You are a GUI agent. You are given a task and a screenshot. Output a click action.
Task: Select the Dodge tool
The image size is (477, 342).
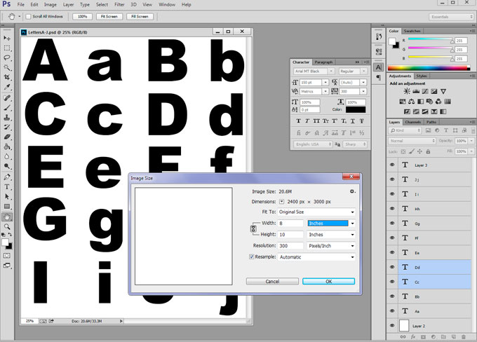(7, 166)
